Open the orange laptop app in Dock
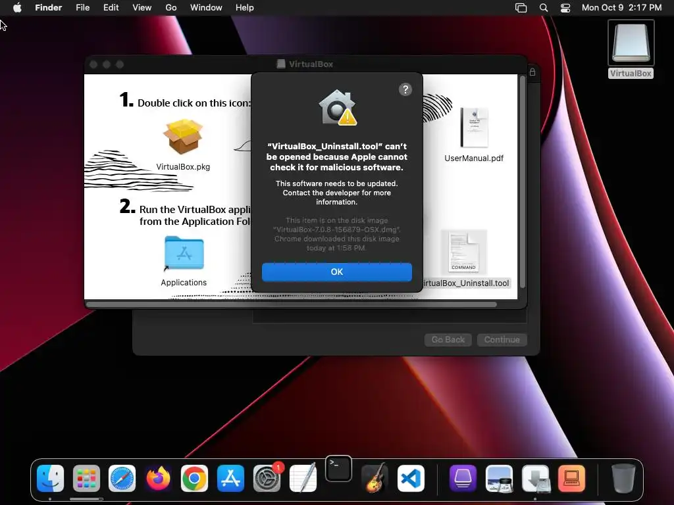The height and width of the screenshot is (505, 674). 571,478
